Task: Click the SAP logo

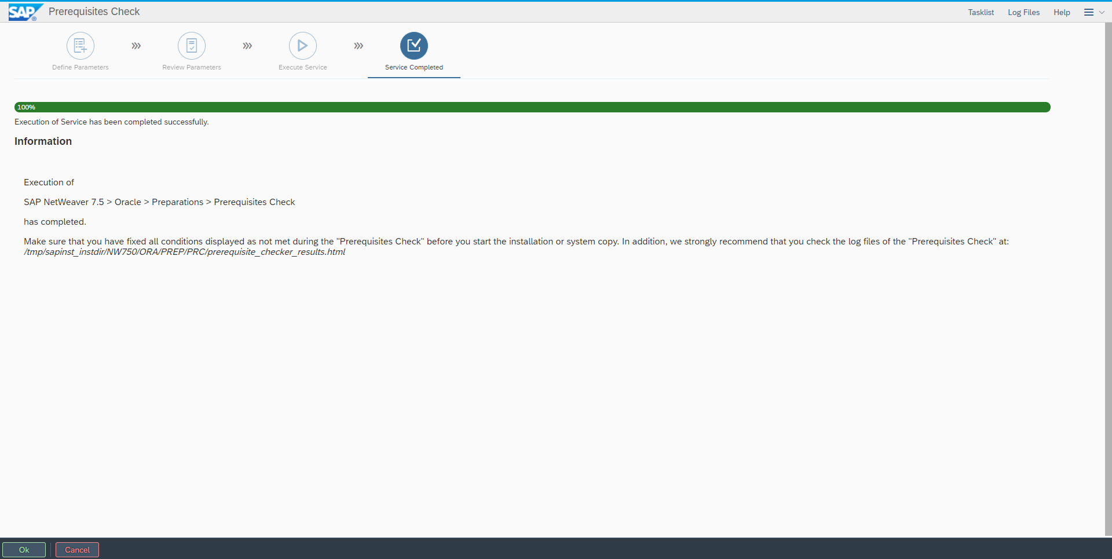Action: point(25,12)
